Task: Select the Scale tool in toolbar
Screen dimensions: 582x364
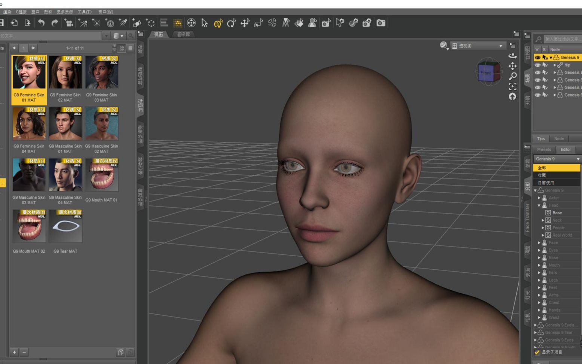Action: pyautogui.click(x=258, y=23)
